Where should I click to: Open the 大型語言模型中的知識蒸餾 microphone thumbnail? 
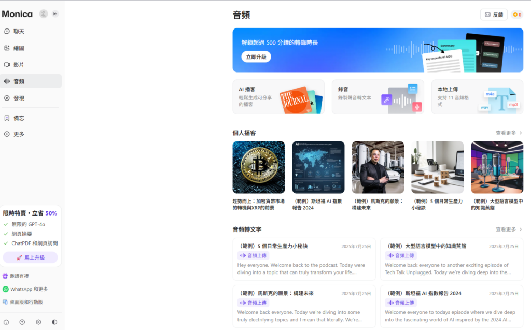click(x=497, y=167)
